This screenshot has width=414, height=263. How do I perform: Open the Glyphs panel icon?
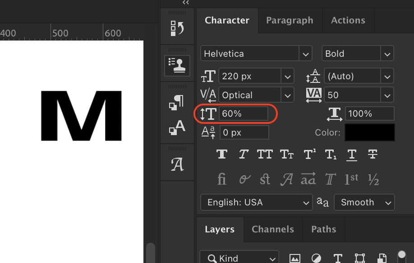[x=177, y=164]
